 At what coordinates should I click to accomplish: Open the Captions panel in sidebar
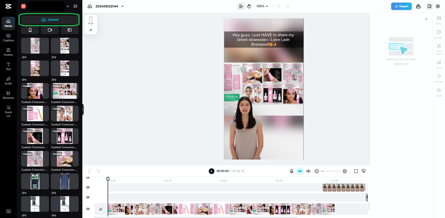point(8,38)
